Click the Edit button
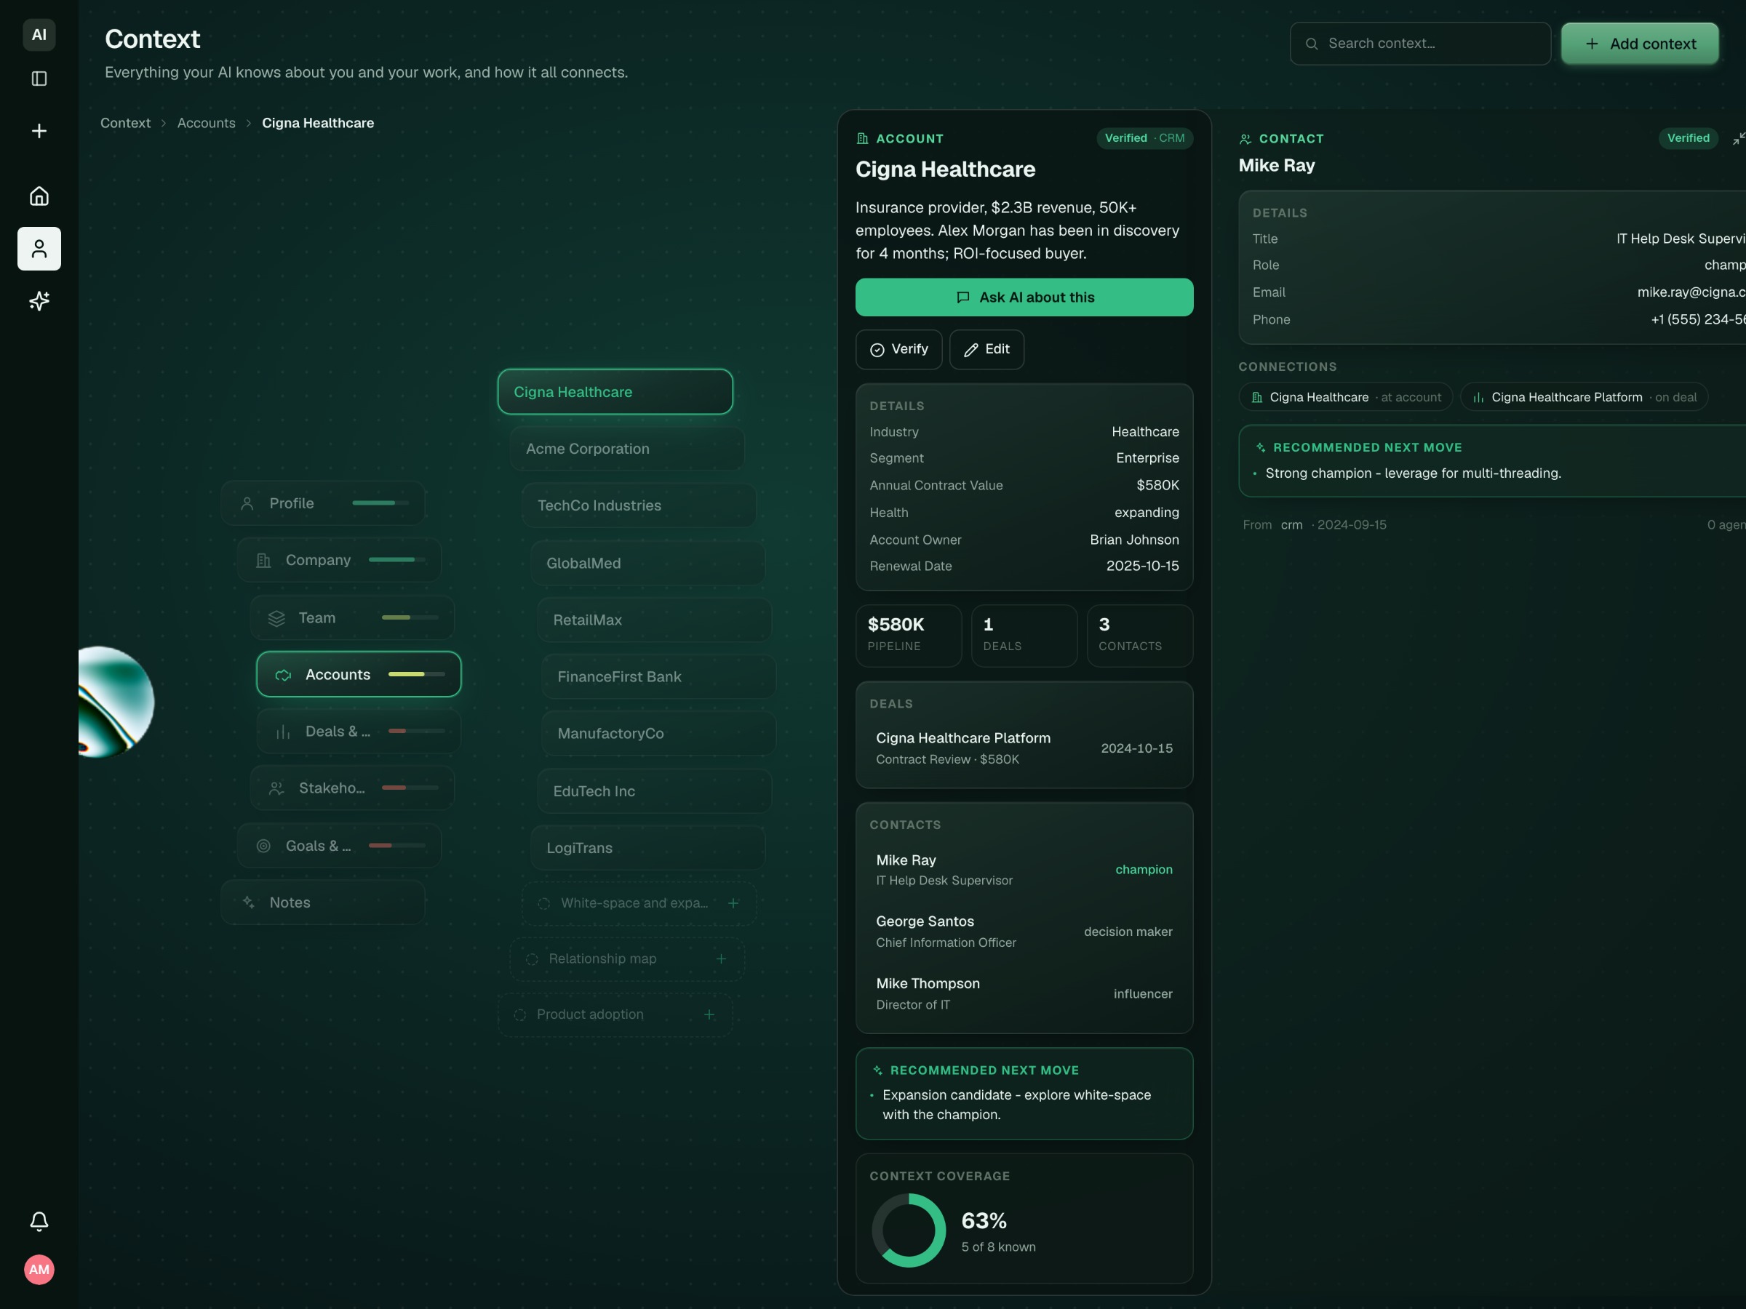This screenshot has height=1309, width=1746. pos(986,350)
